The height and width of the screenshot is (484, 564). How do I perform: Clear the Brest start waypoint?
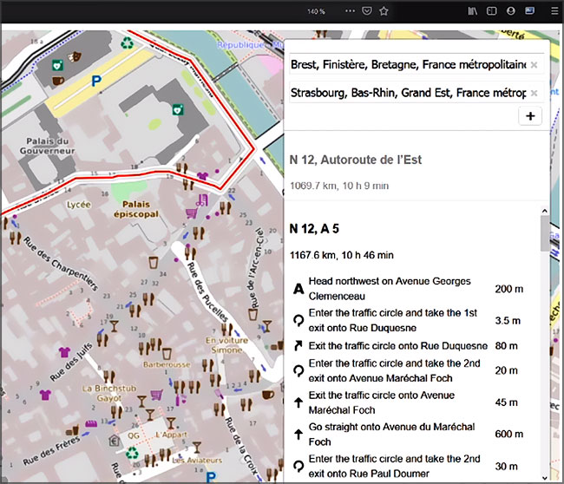tap(534, 65)
